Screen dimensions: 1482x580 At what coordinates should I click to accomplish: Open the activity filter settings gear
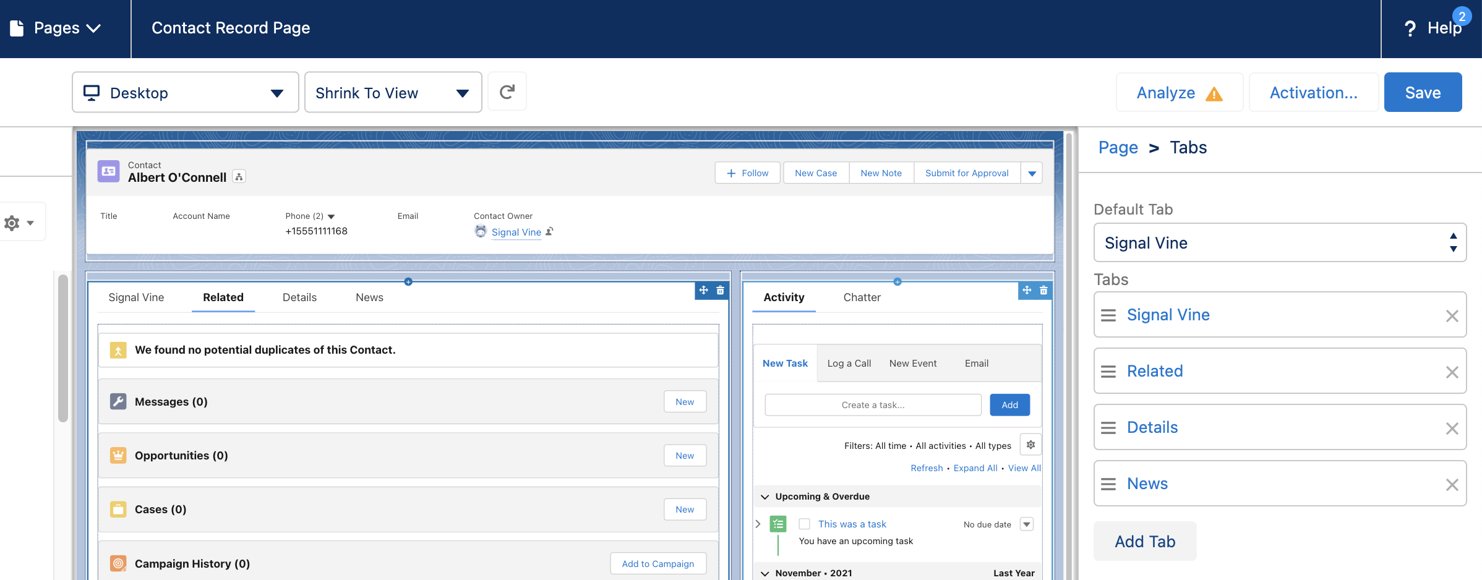point(1030,445)
